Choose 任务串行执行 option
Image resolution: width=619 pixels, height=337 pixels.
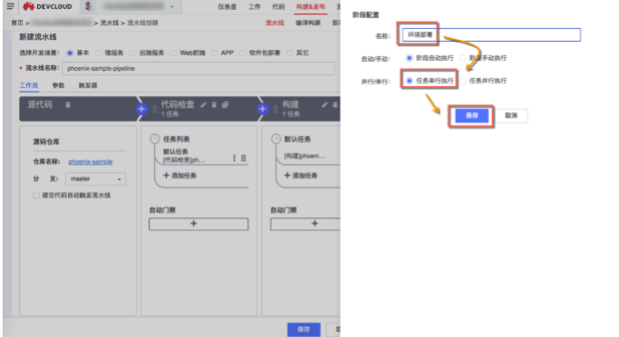(x=410, y=81)
